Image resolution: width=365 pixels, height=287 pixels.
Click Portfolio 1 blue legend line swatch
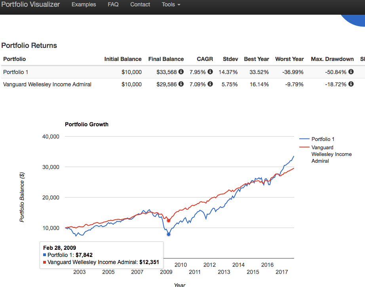(304, 139)
